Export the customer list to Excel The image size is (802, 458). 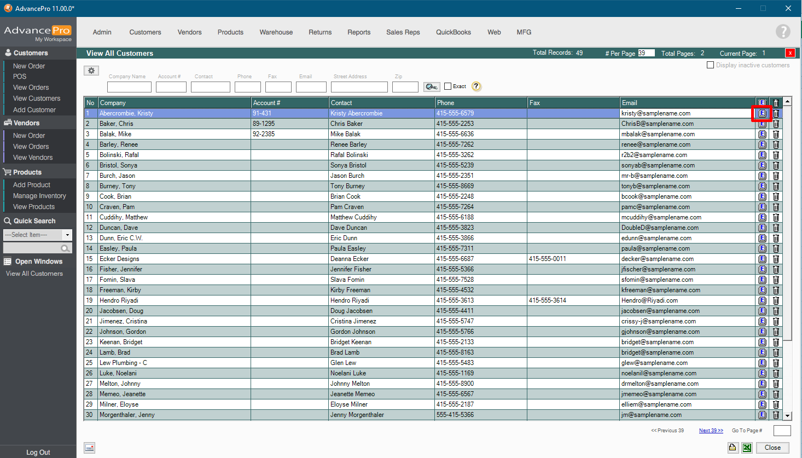click(x=747, y=448)
